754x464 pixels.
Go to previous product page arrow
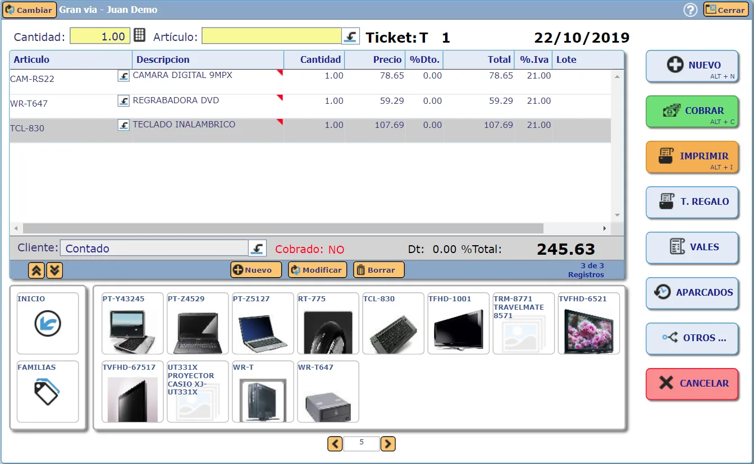point(335,444)
